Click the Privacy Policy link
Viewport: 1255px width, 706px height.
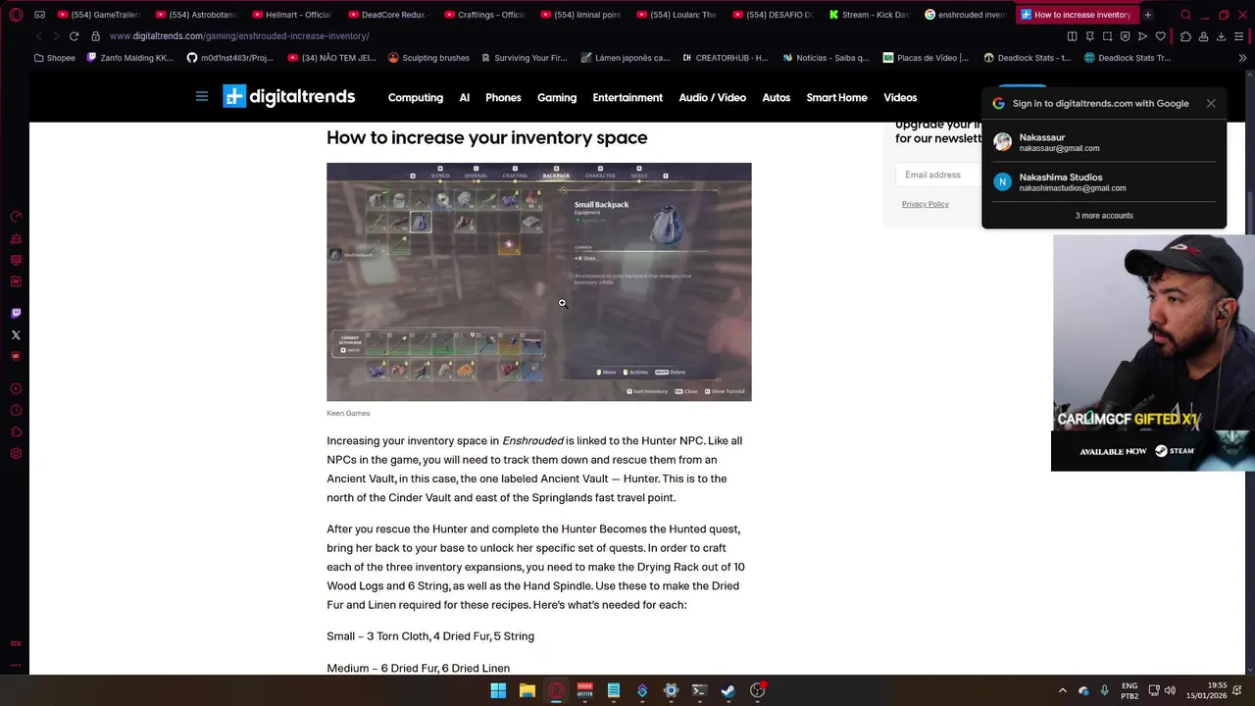[925, 204]
